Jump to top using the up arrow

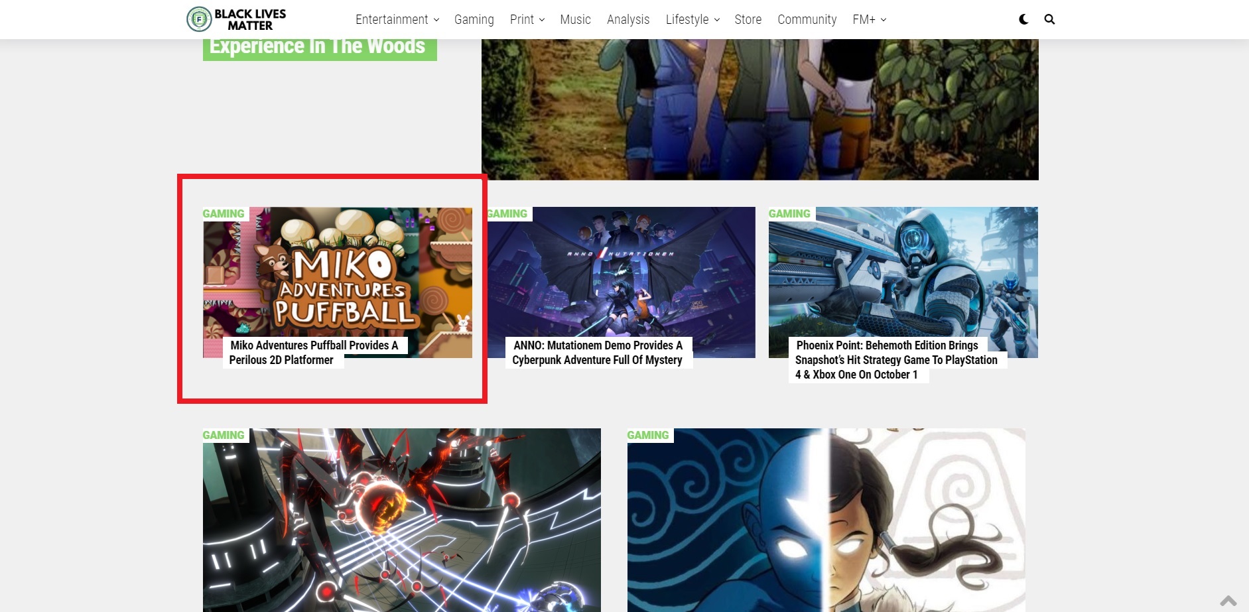pos(1228,601)
